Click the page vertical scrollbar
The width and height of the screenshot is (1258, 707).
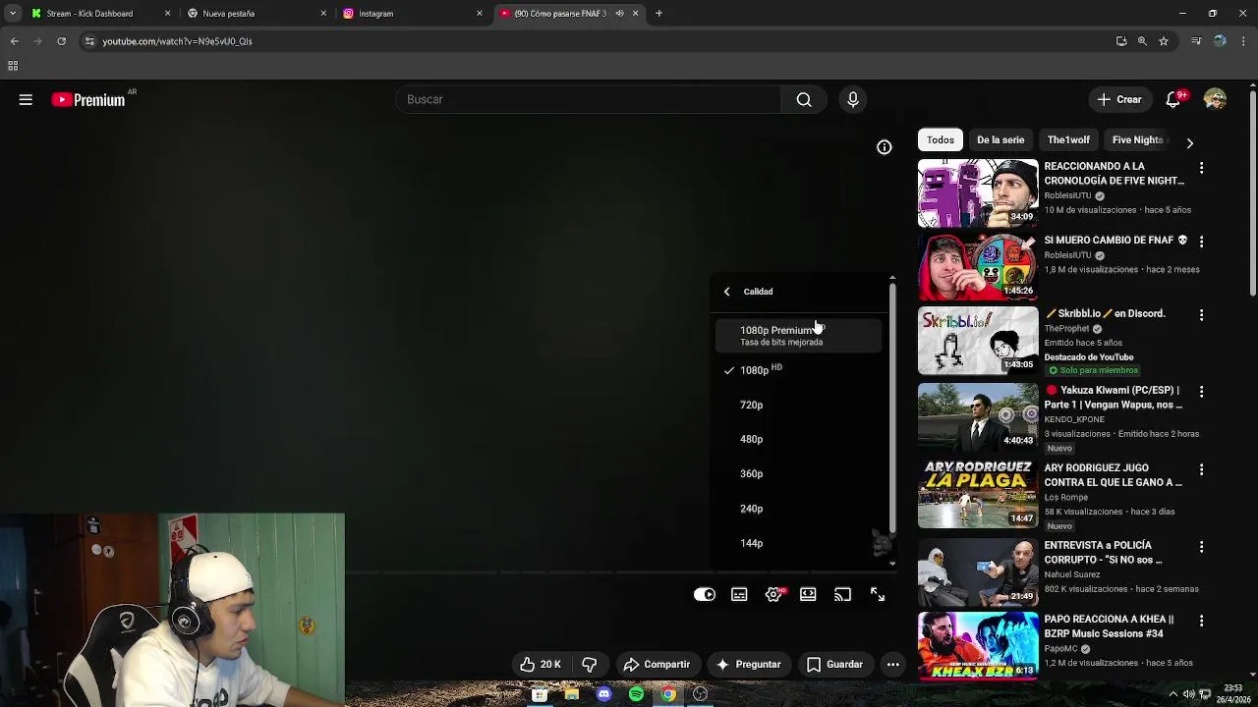[x=1252, y=193]
